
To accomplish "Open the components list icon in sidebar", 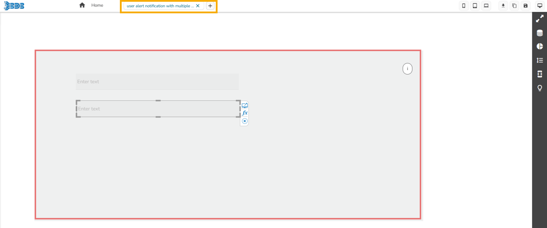I will click(540, 60).
